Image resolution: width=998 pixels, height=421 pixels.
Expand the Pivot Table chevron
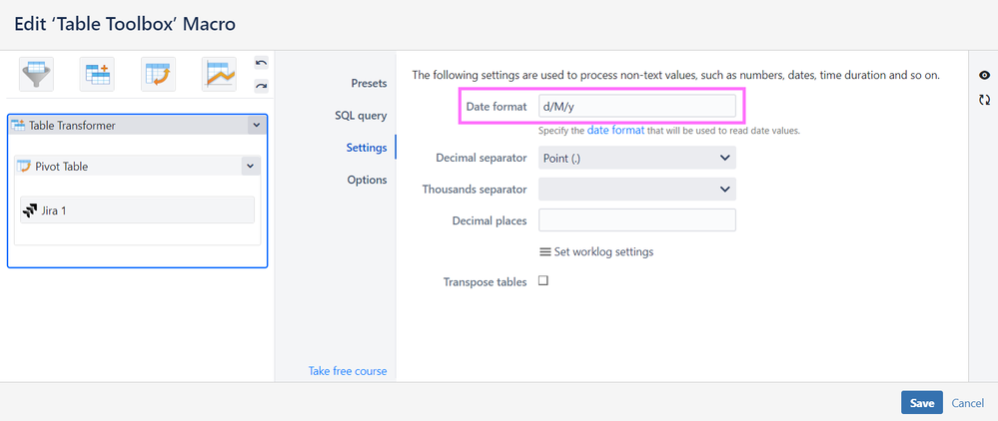250,166
